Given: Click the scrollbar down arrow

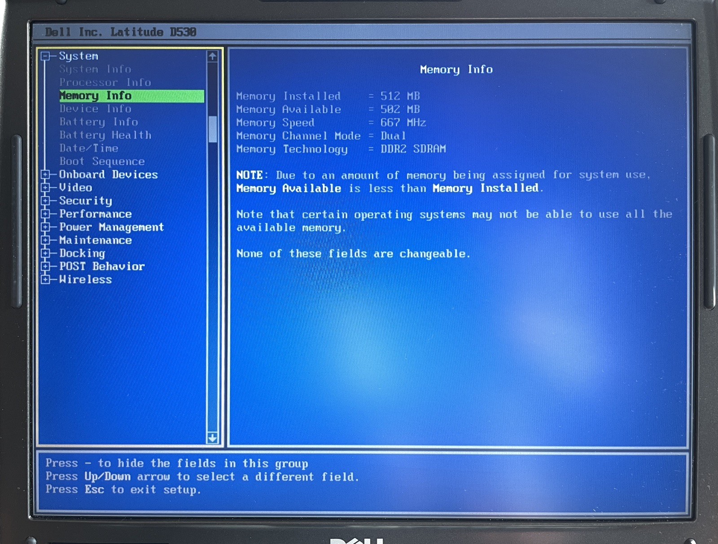Looking at the screenshot, I should [x=213, y=438].
